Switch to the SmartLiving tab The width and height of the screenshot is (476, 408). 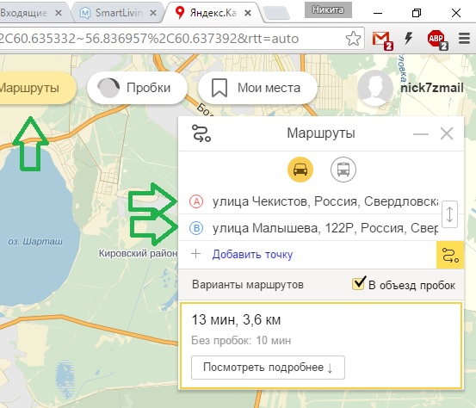[x=119, y=12]
